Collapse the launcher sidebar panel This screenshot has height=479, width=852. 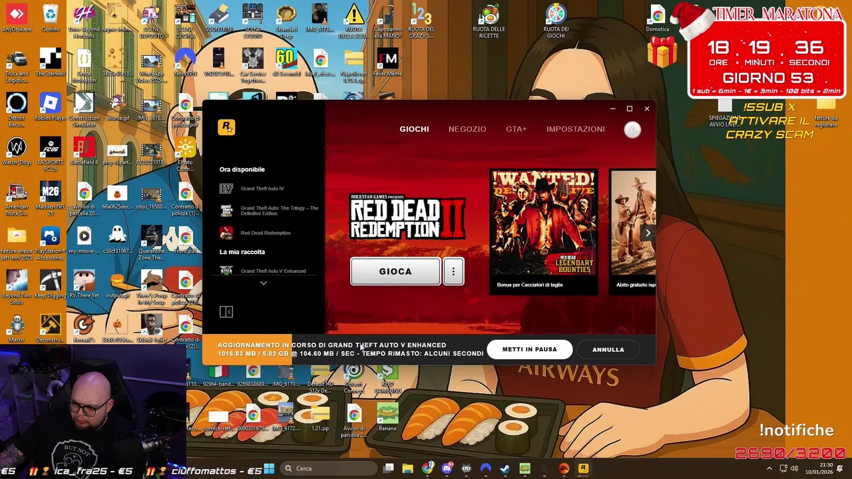point(226,312)
